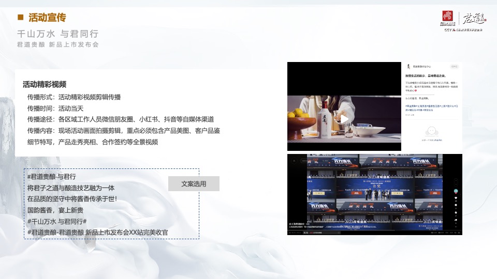
Task: Click the 新品上市发布会XX站完美收官 line
Action: pos(98,233)
